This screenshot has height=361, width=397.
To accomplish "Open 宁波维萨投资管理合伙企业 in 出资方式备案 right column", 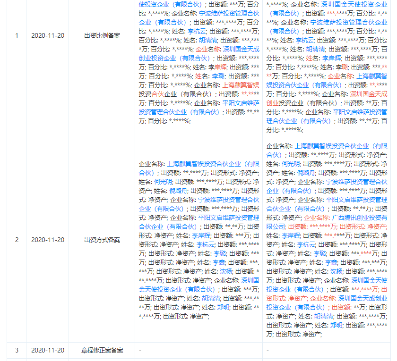I will coord(356,182).
